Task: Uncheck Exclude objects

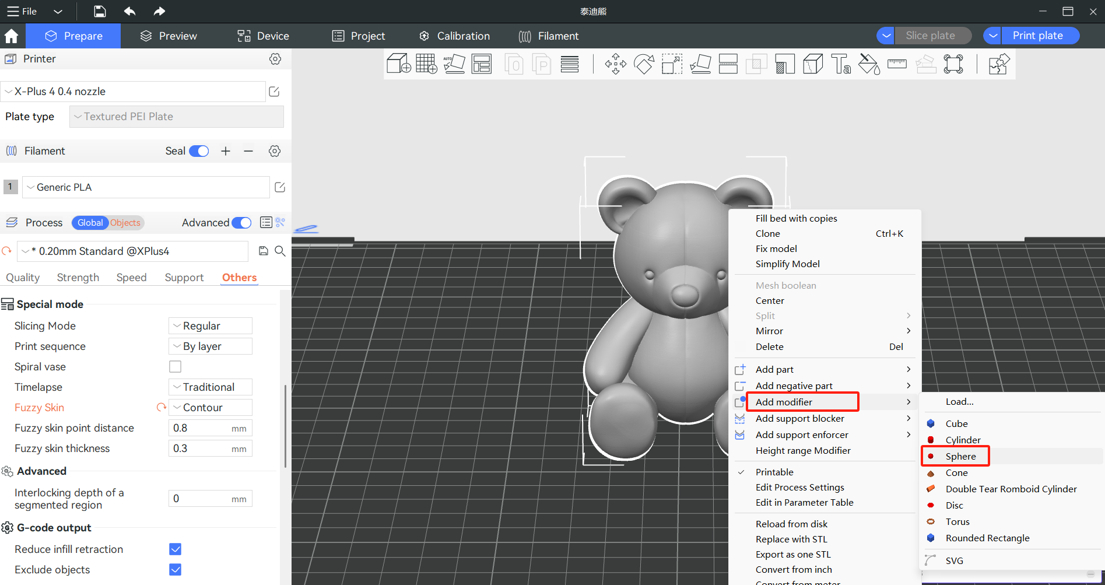Action: point(175,569)
